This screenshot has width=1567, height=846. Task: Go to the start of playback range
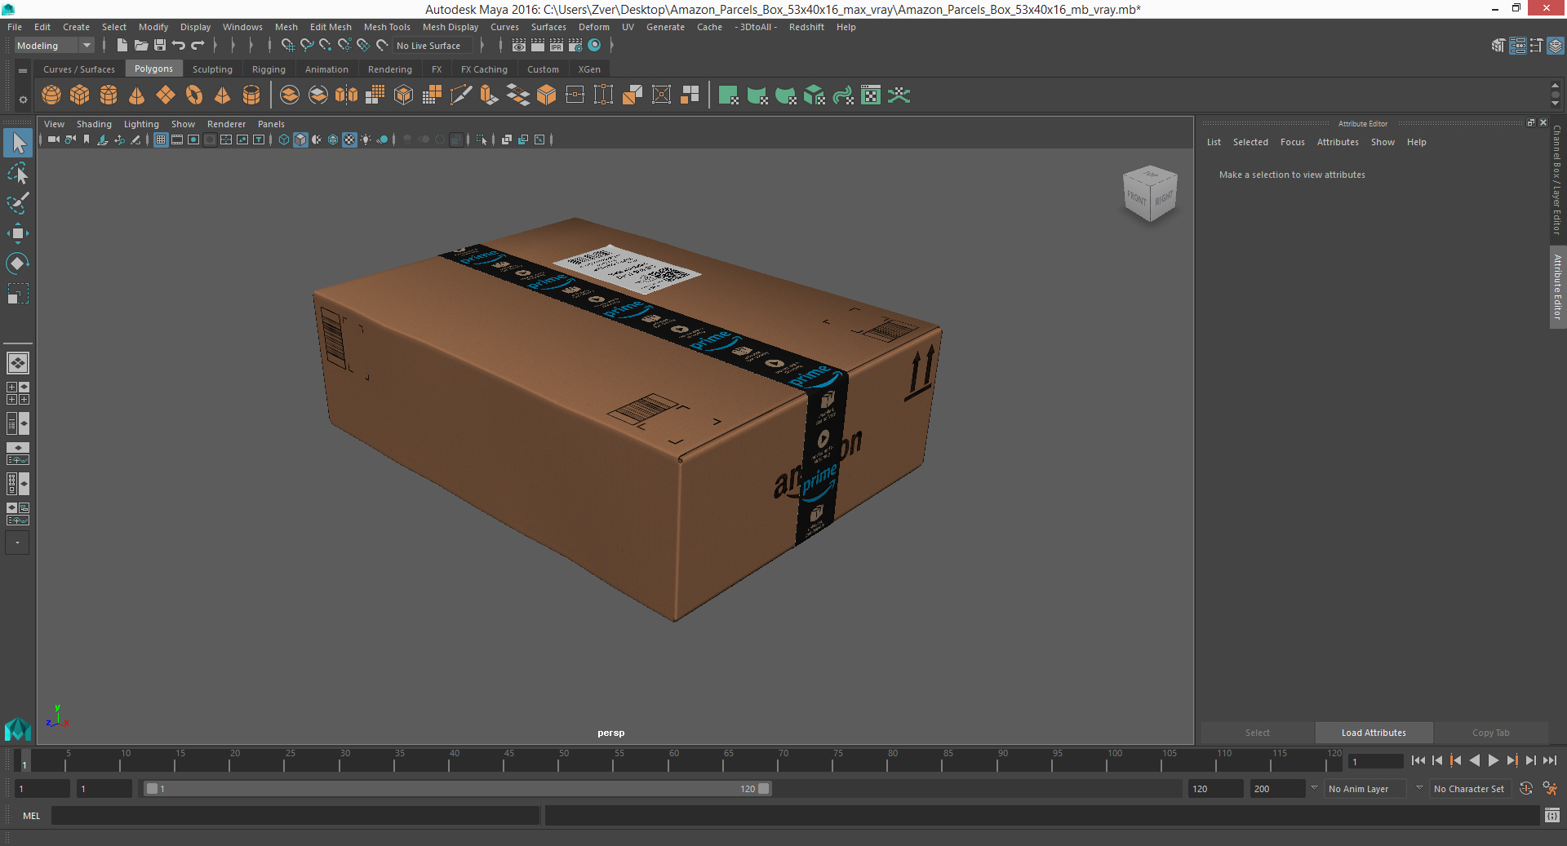click(x=1418, y=760)
